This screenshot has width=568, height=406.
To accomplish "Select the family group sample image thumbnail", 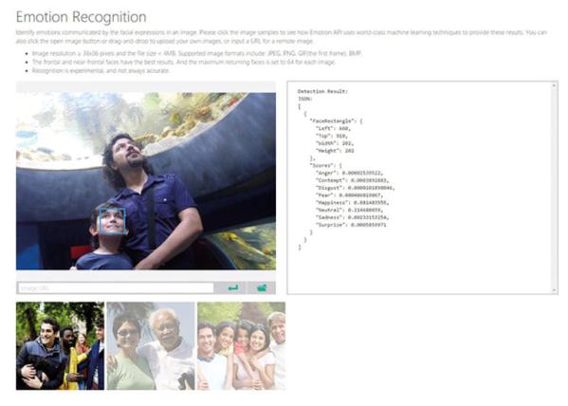I will 241,346.
